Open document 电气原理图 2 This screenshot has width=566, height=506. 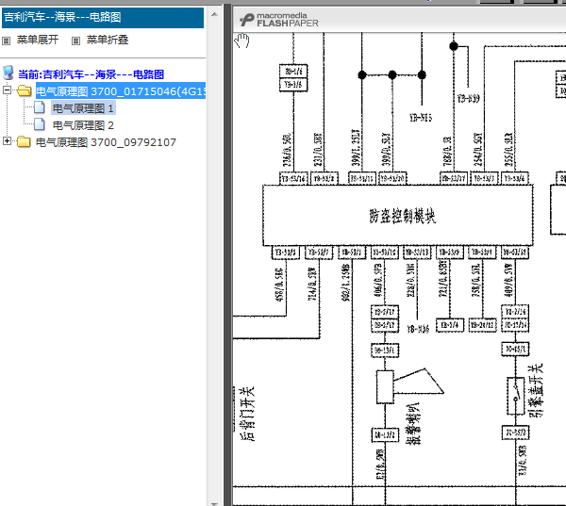(83, 125)
